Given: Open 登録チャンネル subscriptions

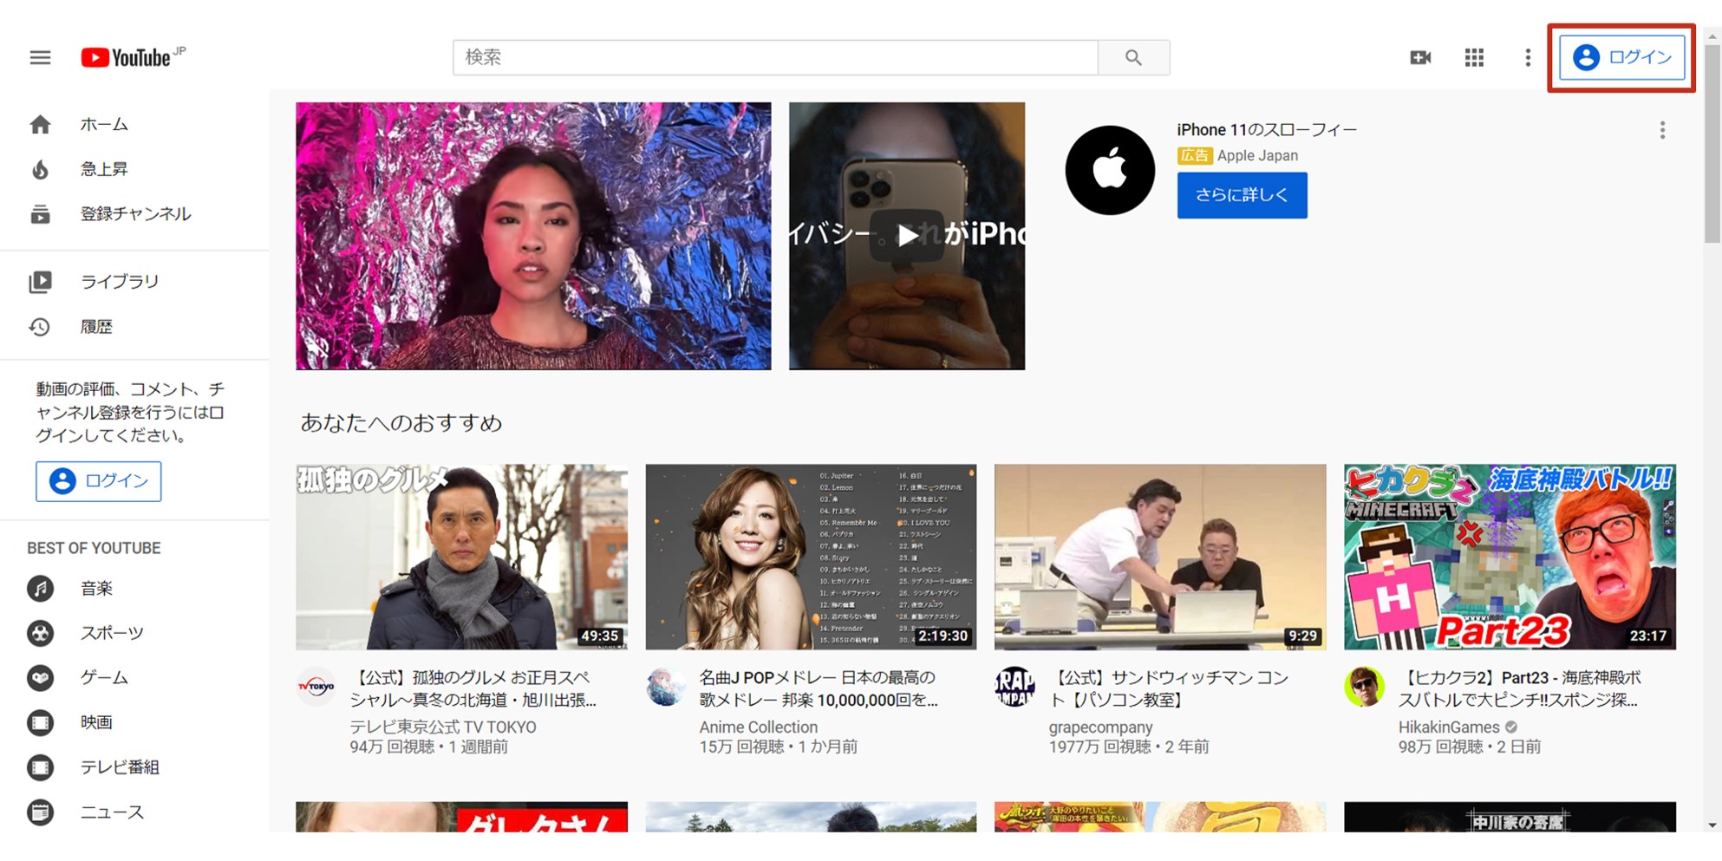Looking at the screenshot, I should pos(135,214).
